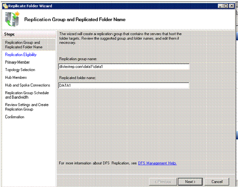Click the Replicated folder name label
The width and height of the screenshot is (238, 187).
(77, 78)
